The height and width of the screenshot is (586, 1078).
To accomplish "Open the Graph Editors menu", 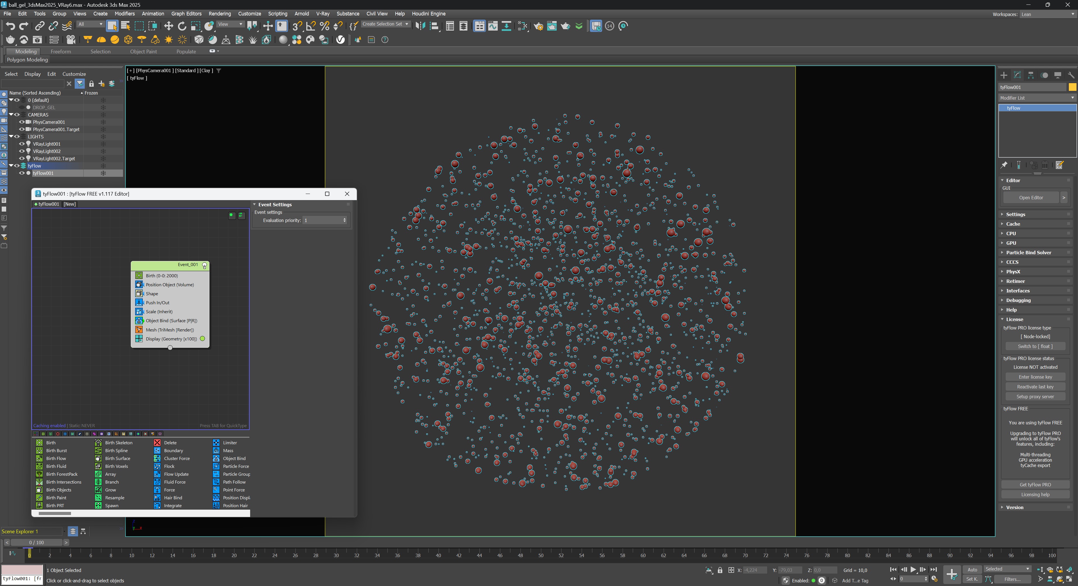I will 186,14.
